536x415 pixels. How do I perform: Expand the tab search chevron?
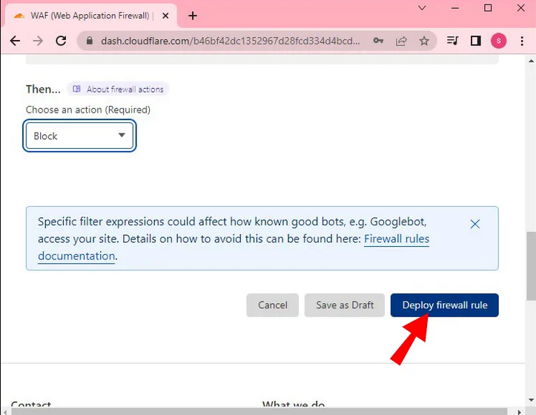(422, 9)
